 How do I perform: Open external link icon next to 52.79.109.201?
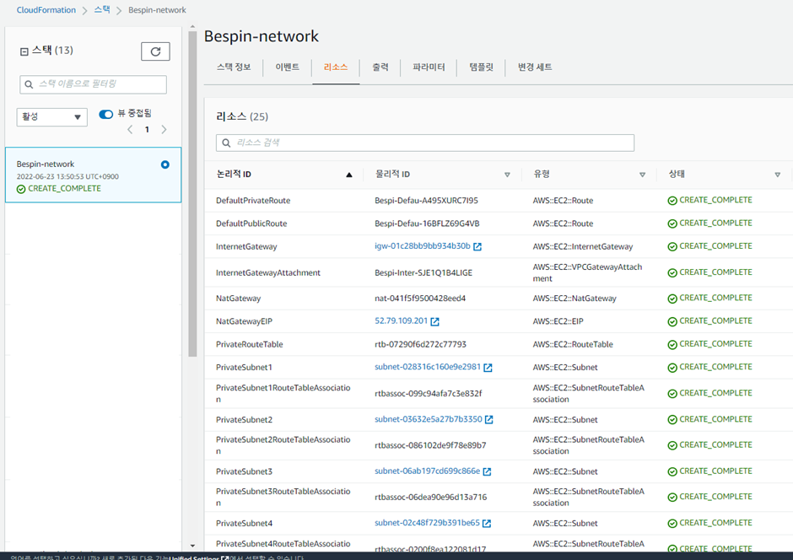pos(435,321)
